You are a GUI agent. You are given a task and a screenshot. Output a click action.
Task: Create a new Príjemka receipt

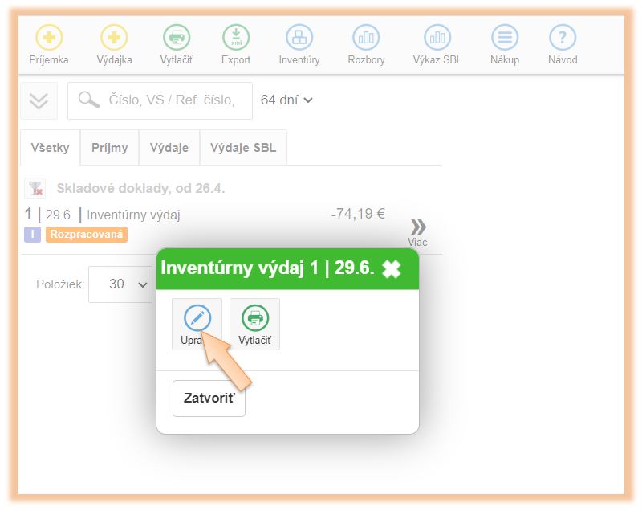coord(49,38)
